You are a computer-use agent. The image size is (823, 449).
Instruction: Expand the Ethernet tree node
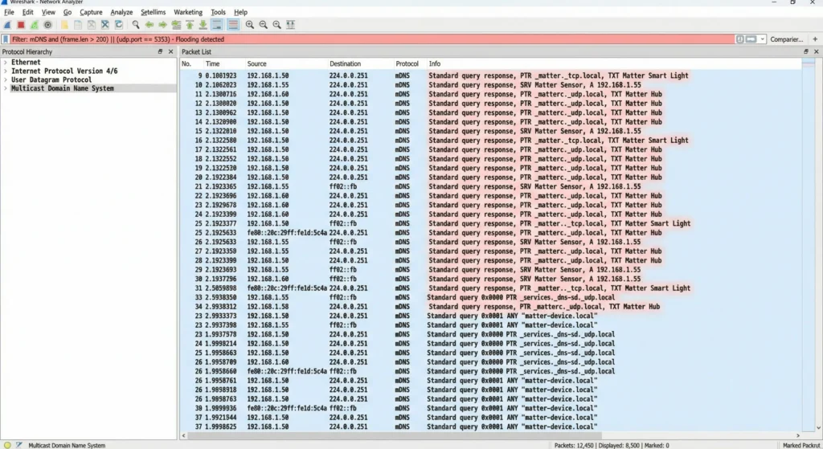pos(6,63)
